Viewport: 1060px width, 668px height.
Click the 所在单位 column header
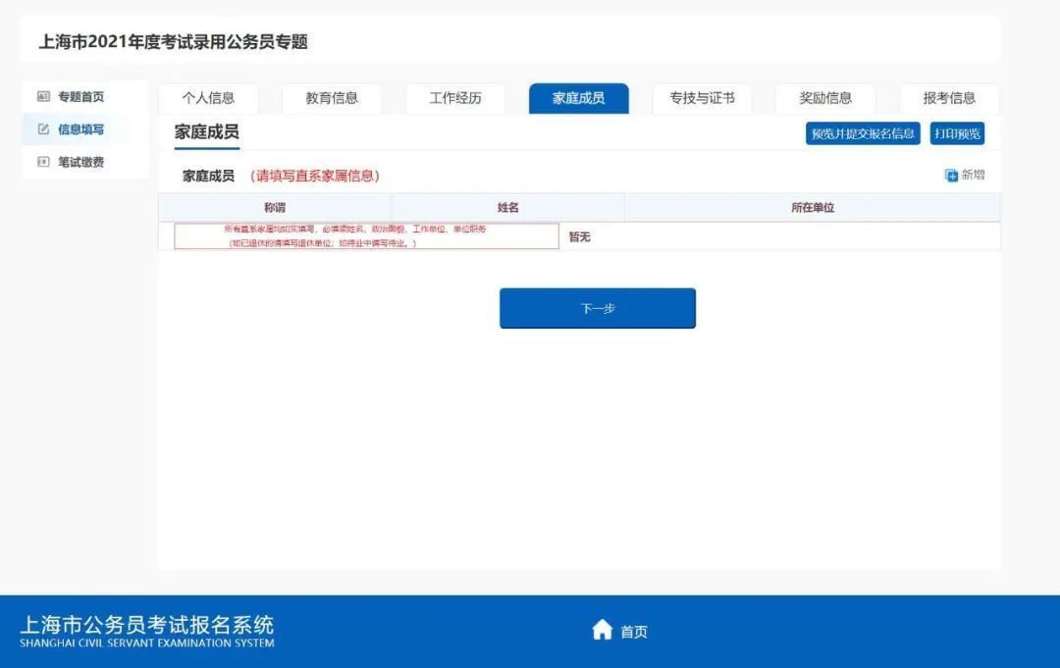(812, 208)
